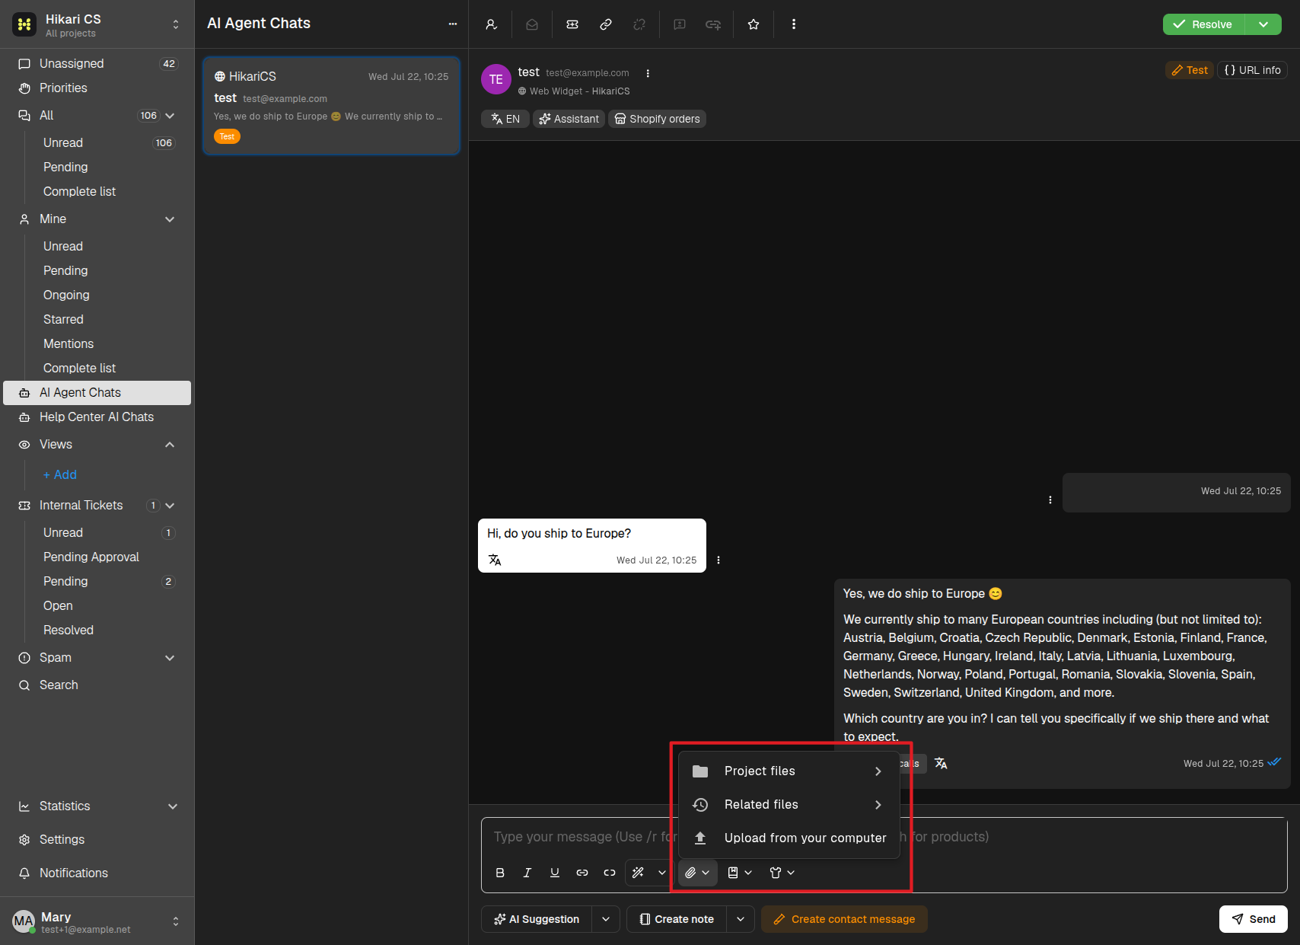Toggle italic formatting
The height and width of the screenshot is (945, 1300).
pyautogui.click(x=527, y=873)
